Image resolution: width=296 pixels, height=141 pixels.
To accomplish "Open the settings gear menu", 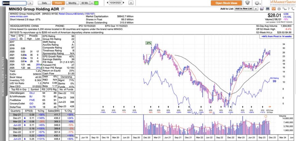I will (257, 3).
